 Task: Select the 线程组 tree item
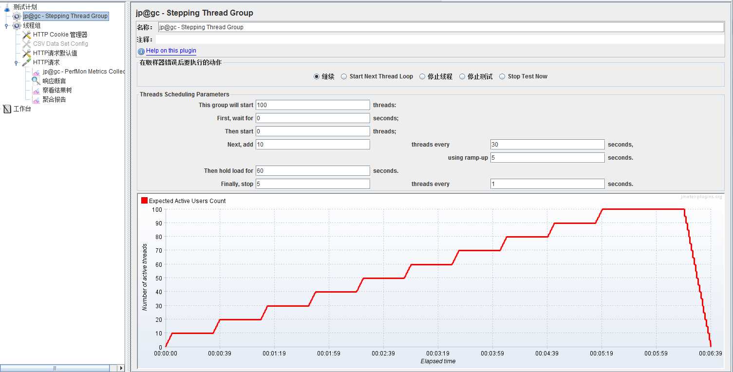(32, 25)
